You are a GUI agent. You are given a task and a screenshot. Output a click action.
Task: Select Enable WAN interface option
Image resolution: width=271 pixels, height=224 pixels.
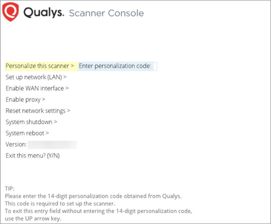[x=35, y=88]
